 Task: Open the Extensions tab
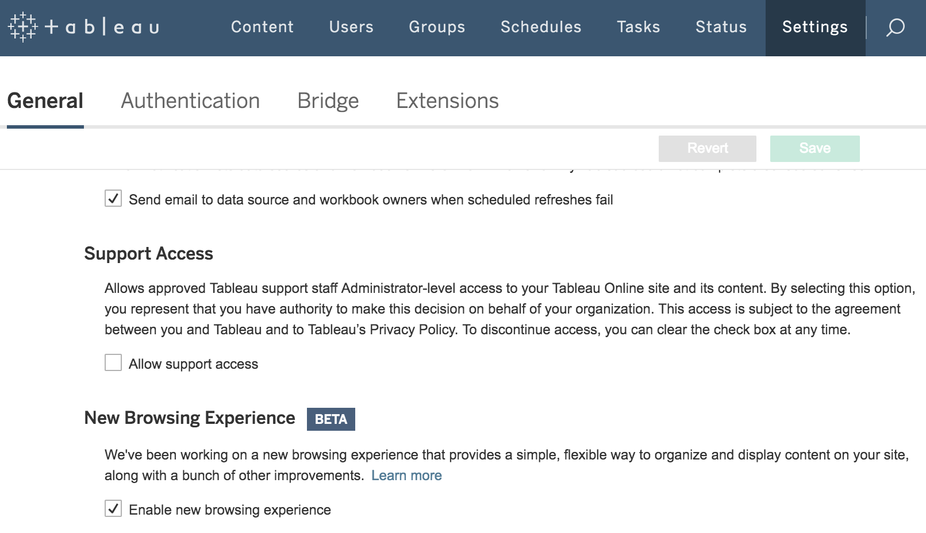447,101
